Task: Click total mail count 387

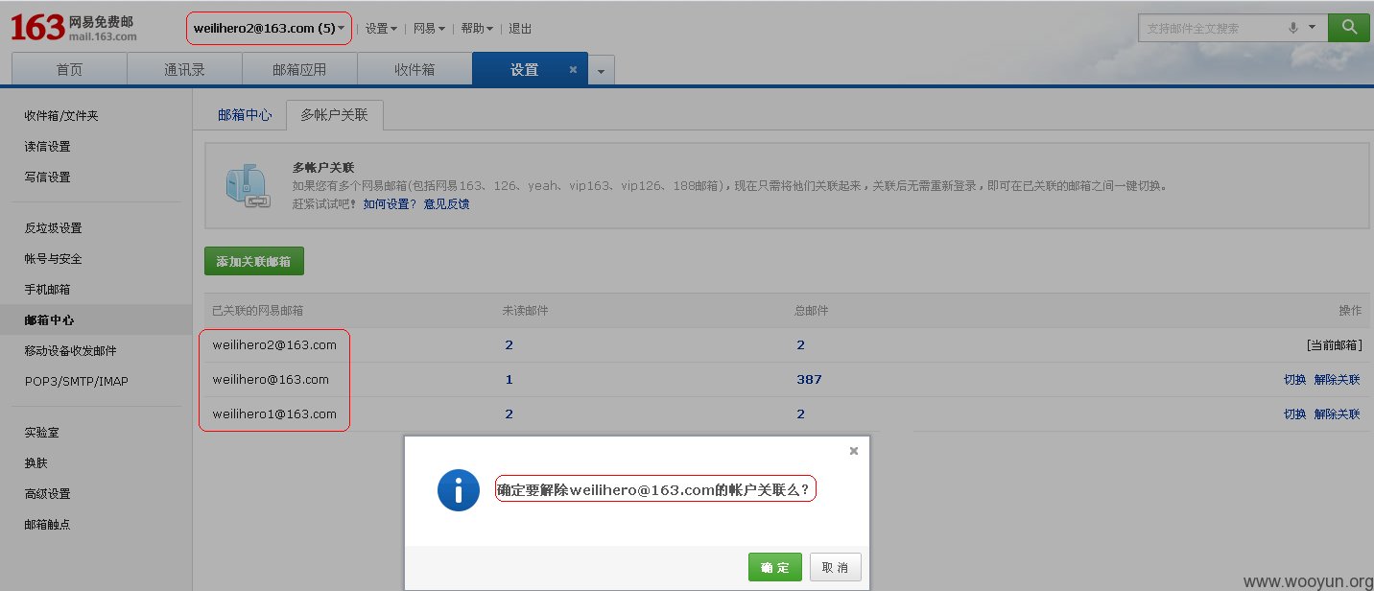Action: pos(809,380)
